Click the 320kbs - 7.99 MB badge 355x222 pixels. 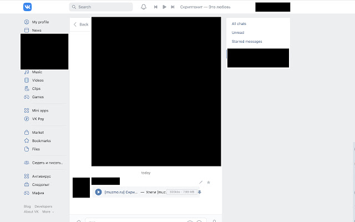tap(182, 192)
